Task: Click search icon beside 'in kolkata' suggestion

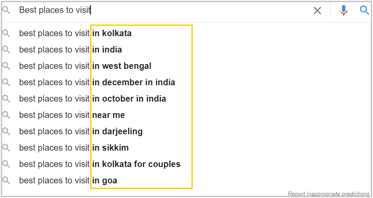Action: (x=6, y=33)
